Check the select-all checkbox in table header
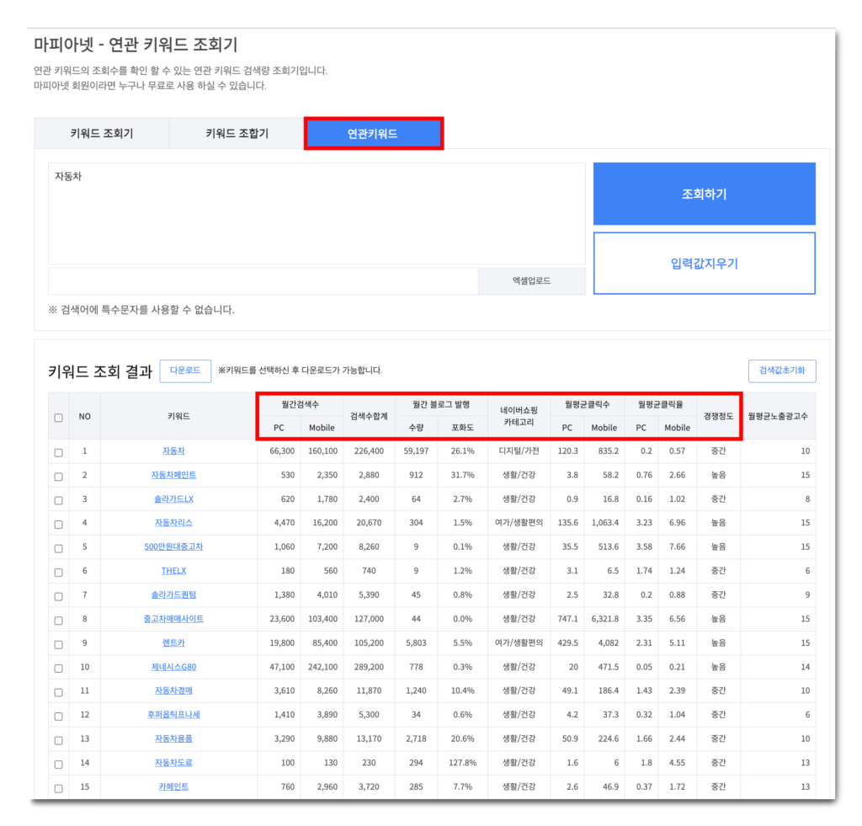 [x=58, y=416]
